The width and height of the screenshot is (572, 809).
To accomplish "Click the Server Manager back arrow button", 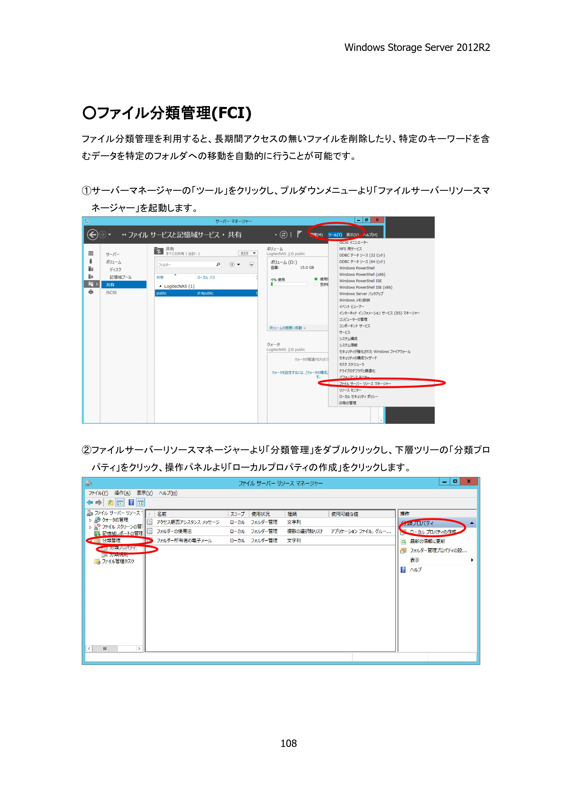I will pyautogui.click(x=92, y=235).
